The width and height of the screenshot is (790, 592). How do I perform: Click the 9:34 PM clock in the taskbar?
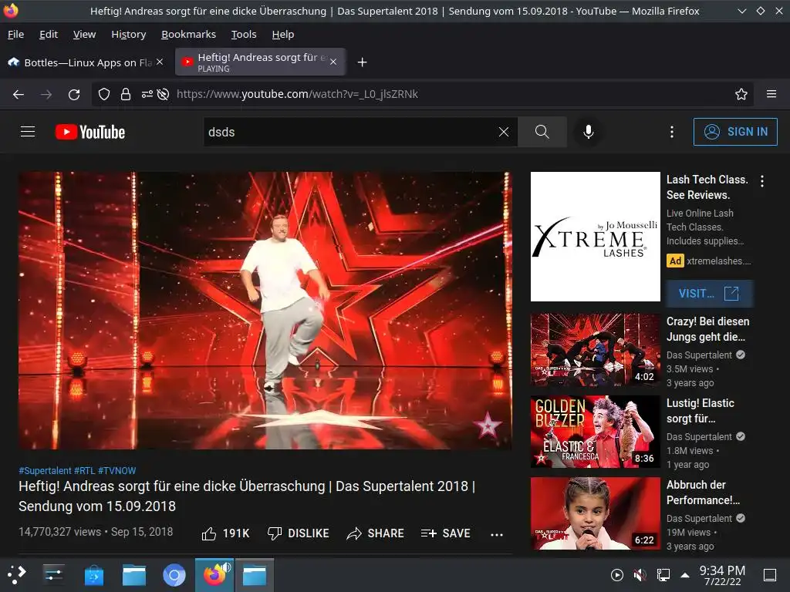[722, 575]
